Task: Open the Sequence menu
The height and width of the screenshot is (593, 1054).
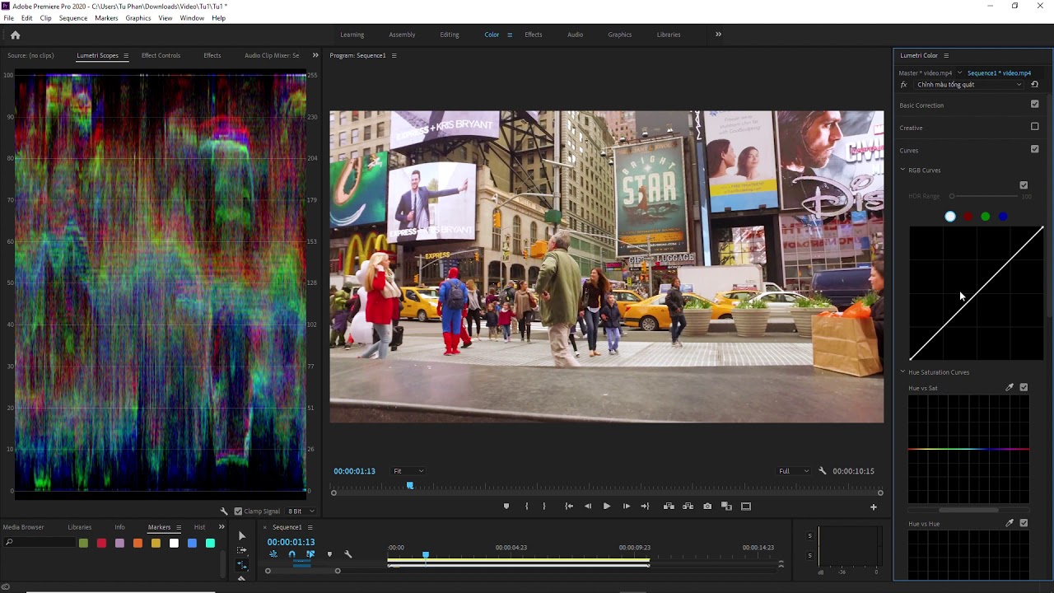Action: (x=73, y=18)
